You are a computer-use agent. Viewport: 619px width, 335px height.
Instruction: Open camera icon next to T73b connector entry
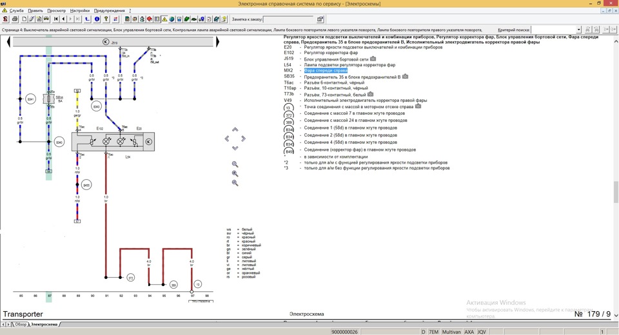pyautogui.click(x=370, y=94)
